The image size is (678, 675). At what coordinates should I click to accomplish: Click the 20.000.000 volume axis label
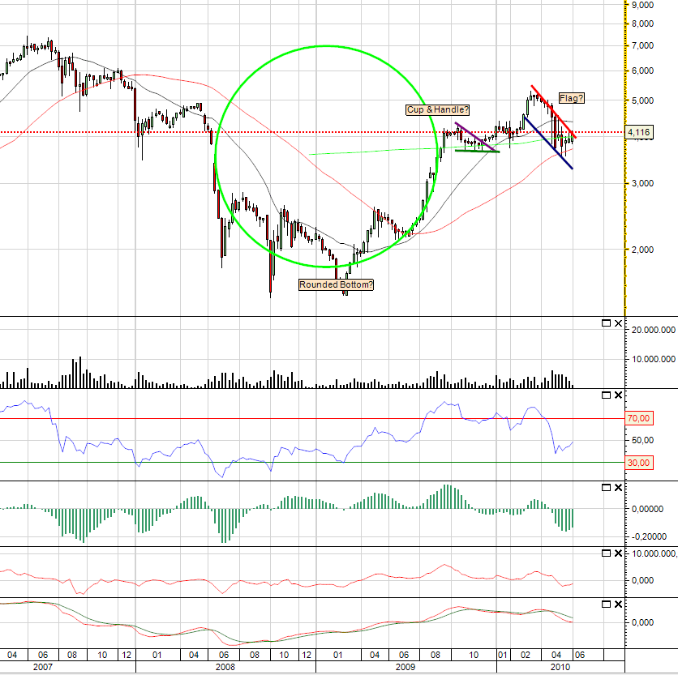[x=654, y=330]
